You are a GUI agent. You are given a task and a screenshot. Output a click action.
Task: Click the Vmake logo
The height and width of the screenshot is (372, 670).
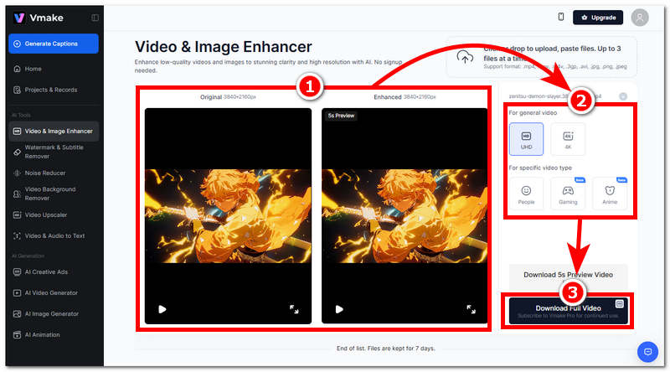click(x=38, y=18)
